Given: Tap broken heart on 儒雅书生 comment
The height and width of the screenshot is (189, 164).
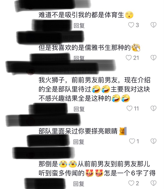Looking at the screenshot, I should point(153,58).
